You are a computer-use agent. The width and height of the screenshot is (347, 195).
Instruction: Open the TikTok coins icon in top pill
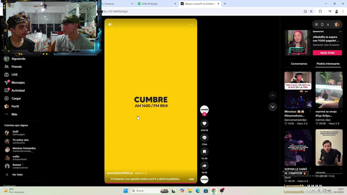(x=316, y=24)
